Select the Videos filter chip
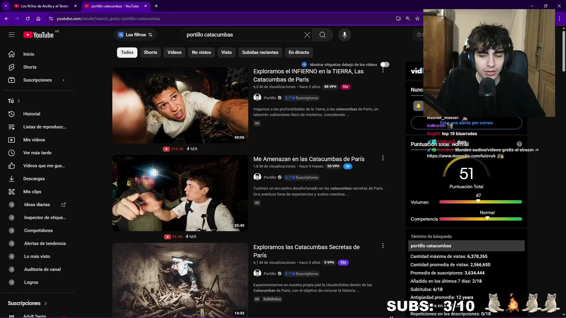 coord(174,52)
